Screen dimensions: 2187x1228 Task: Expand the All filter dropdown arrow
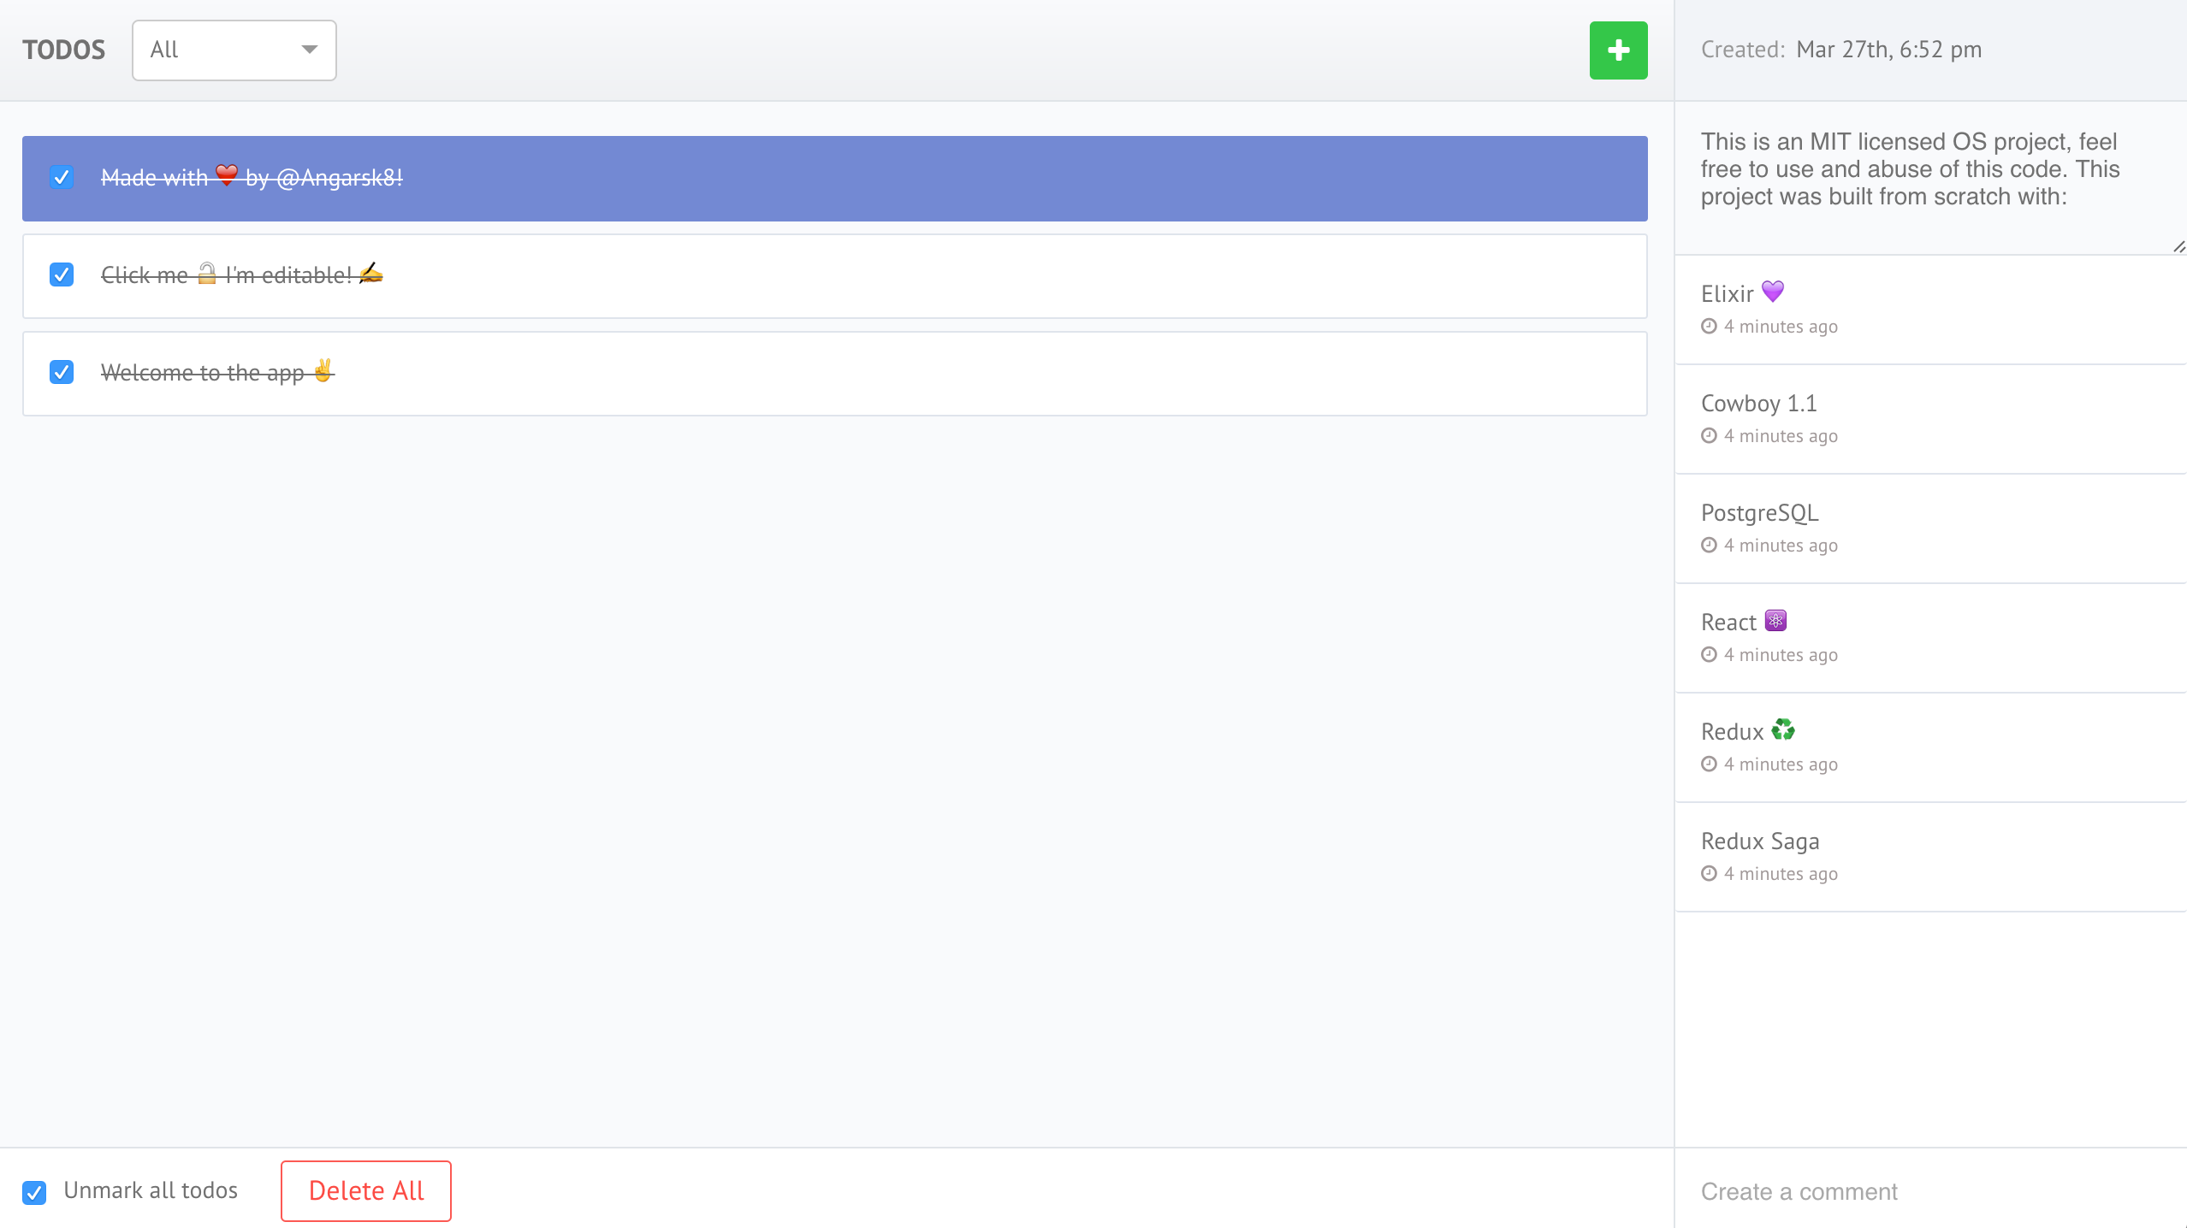point(310,50)
